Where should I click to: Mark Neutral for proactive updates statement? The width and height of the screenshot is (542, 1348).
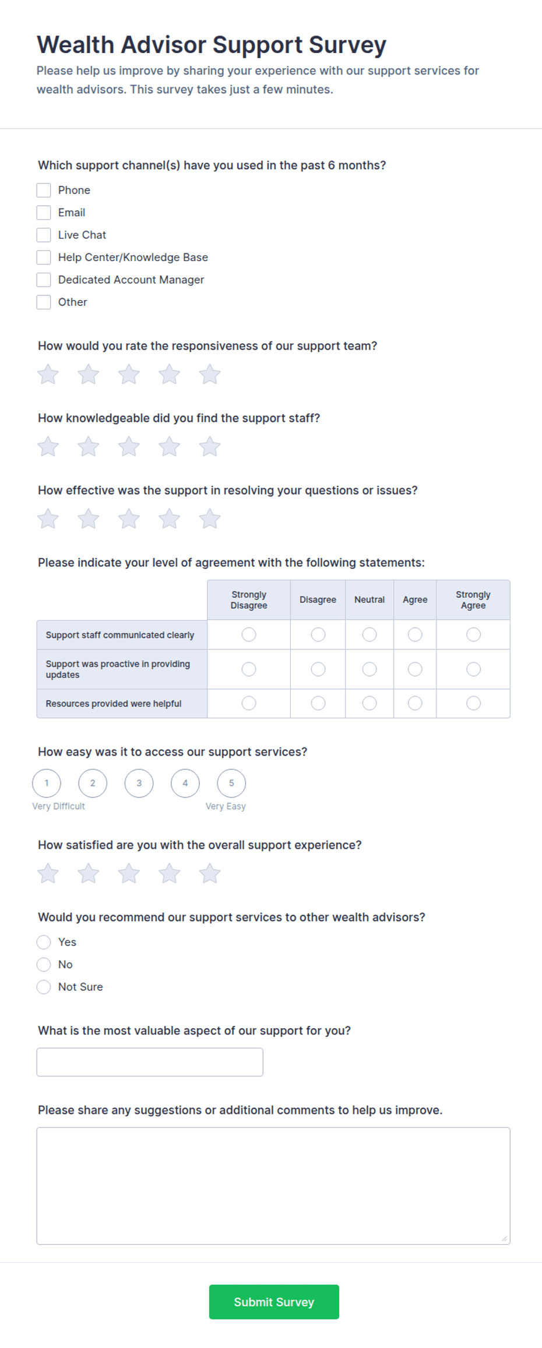369,669
